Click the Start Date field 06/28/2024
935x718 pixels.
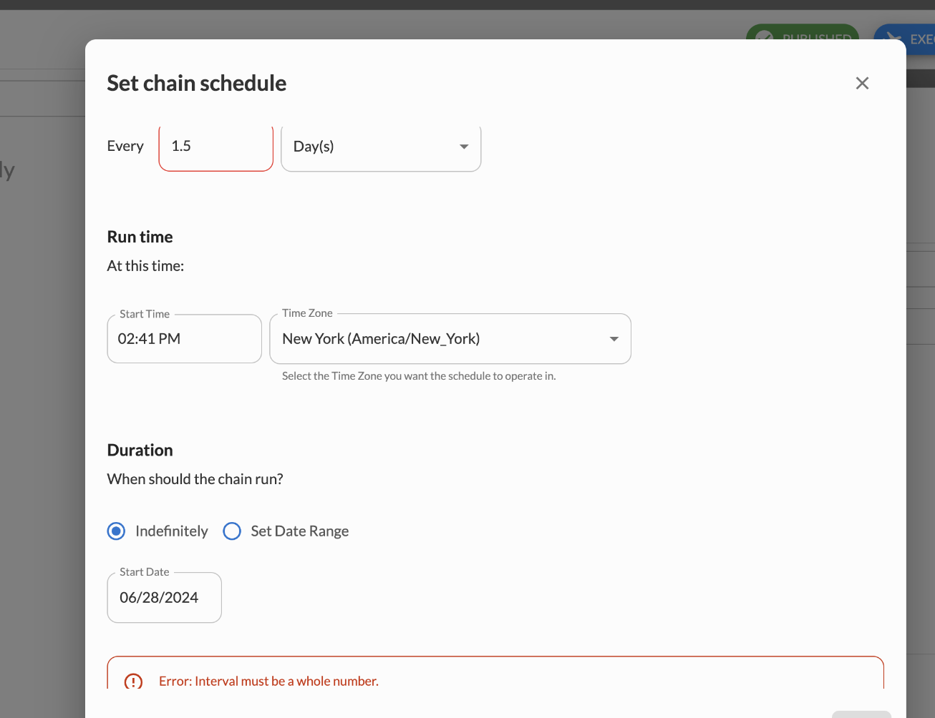pos(164,598)
